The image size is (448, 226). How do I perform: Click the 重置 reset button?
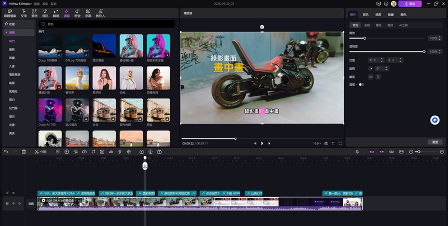(435, 142)
